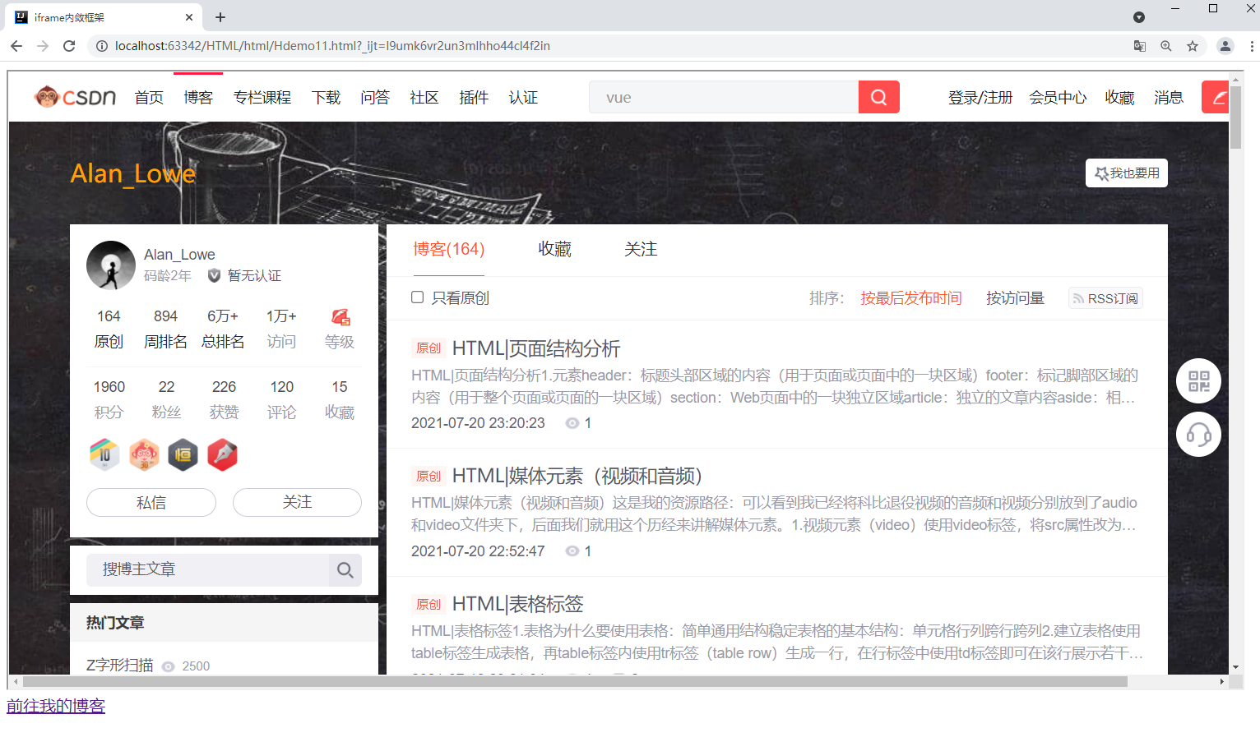
Task: Open 认证 in the navigation
Action: [523, 98]
